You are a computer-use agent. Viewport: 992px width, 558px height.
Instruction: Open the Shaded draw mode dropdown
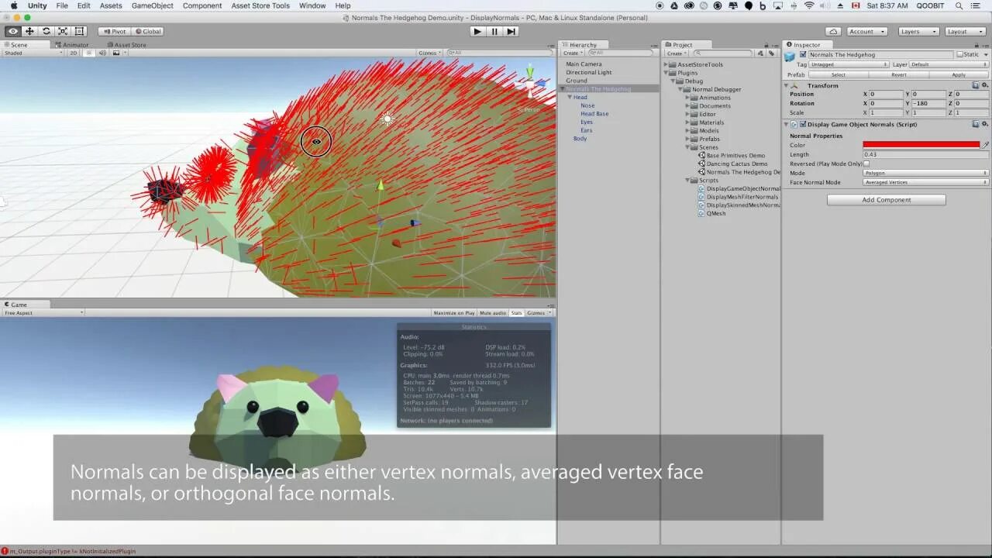tap(33, 53)
